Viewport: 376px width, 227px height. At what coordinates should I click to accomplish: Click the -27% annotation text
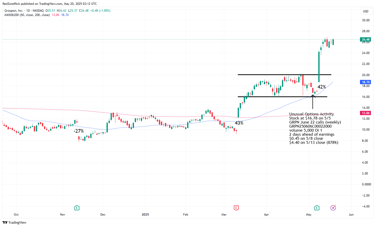pos(79,131)
